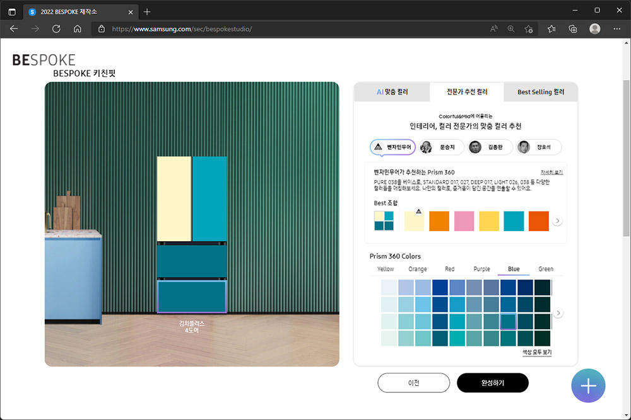Pick the red-orange Best 조합 swatch
This screenshot has width=631, height=420.
pyautogui.click(x=539, y=221)
